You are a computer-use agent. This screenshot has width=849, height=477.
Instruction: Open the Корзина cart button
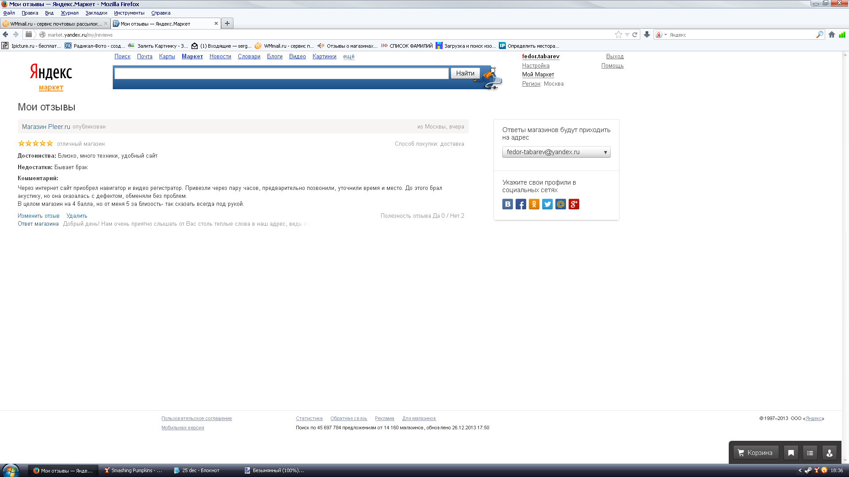pyautogui.click(x=756, y=453)
